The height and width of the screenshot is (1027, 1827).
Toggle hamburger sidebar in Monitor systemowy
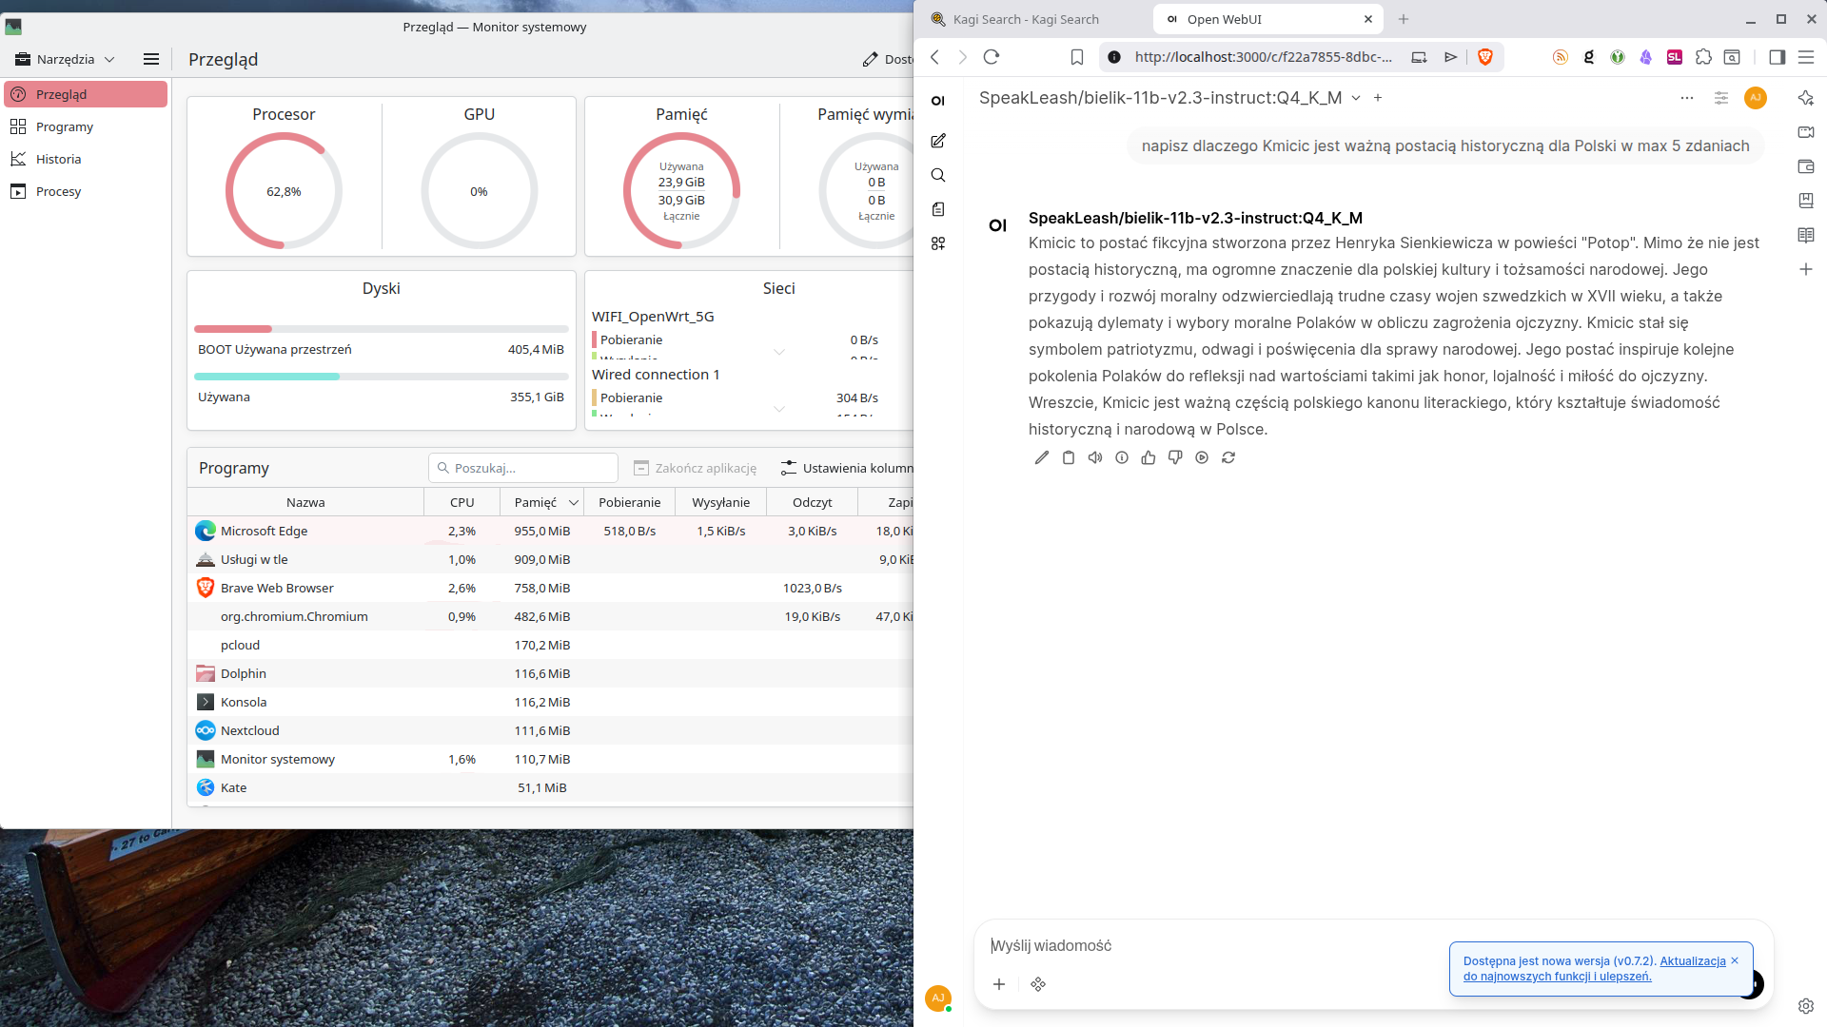pyautogui.click(x=150, y=59)
